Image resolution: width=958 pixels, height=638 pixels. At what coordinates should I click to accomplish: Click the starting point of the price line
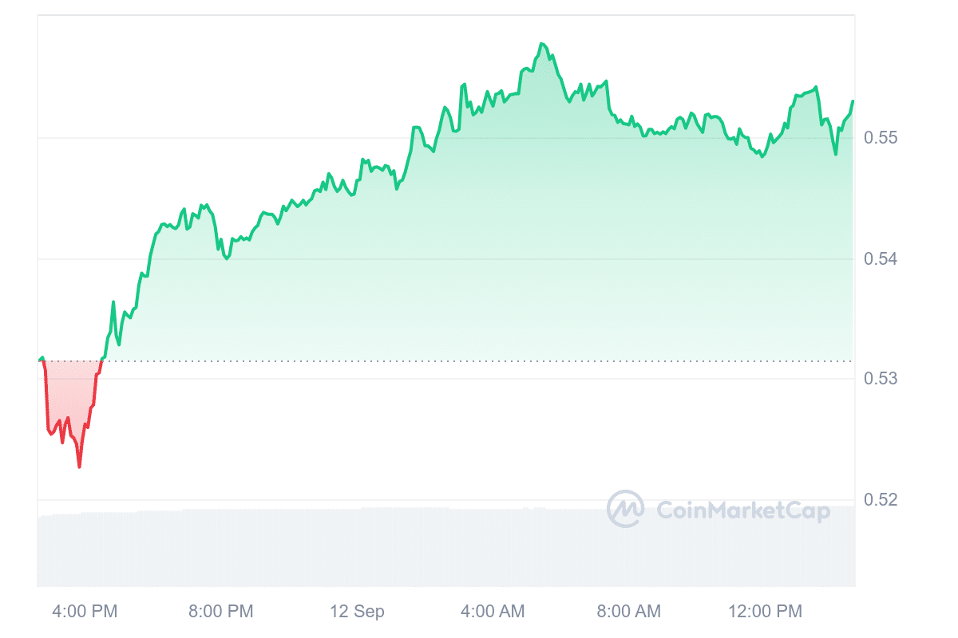(x=38, y=360)
